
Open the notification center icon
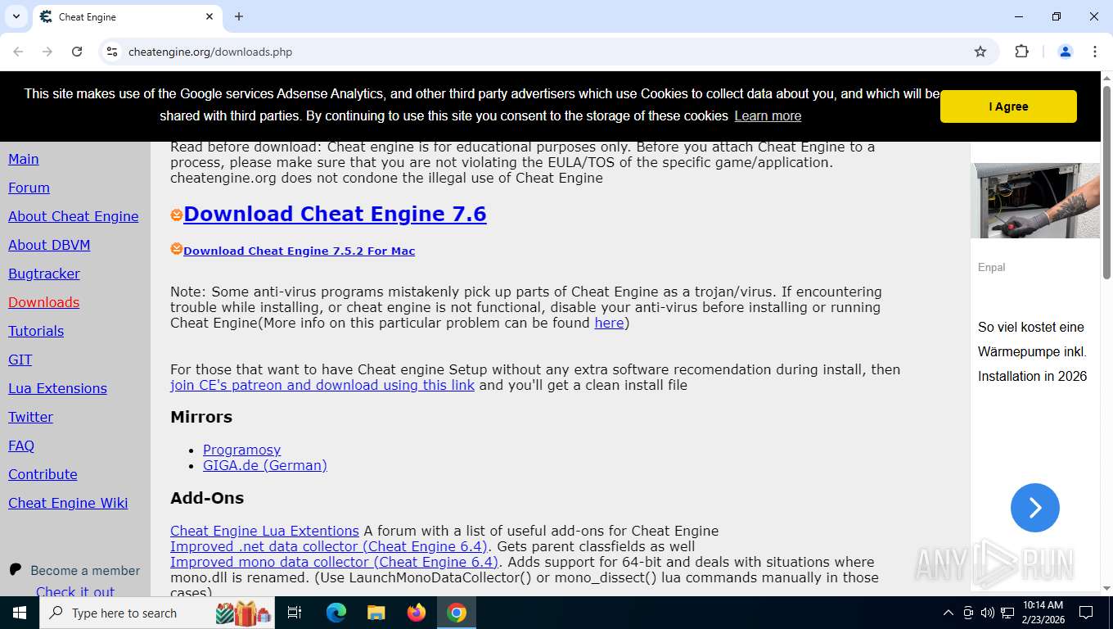tap(1086, 613)
